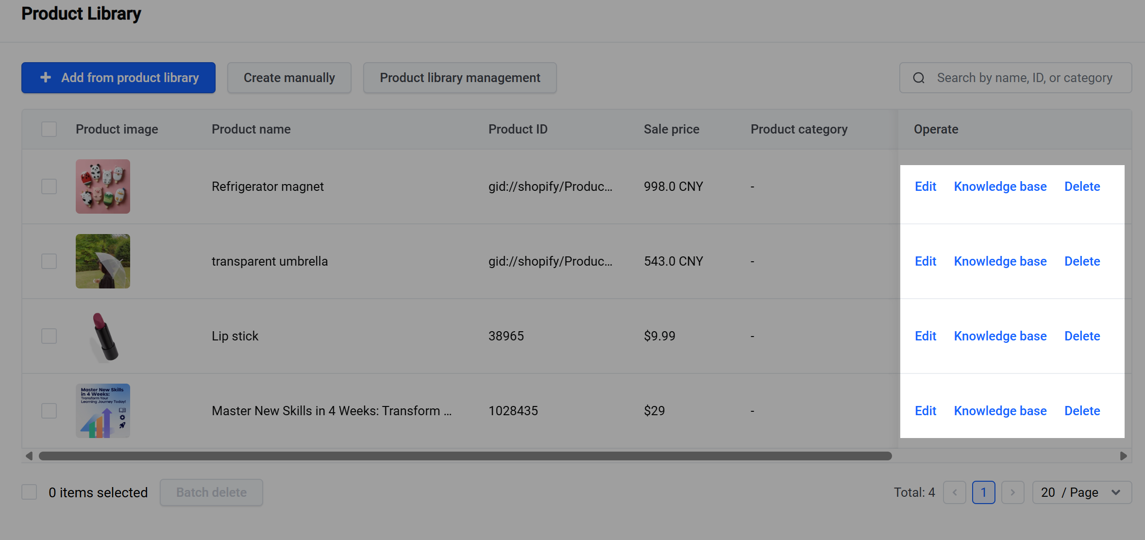Click the search magnifier icon

[918, 78]
